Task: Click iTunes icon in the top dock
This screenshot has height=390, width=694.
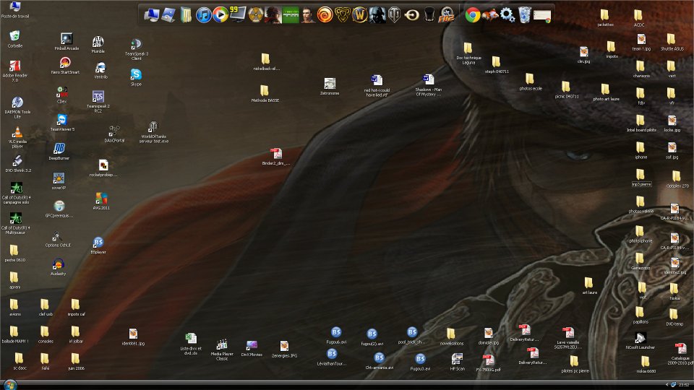Action: pyautogui.click(x=204, y=15)
